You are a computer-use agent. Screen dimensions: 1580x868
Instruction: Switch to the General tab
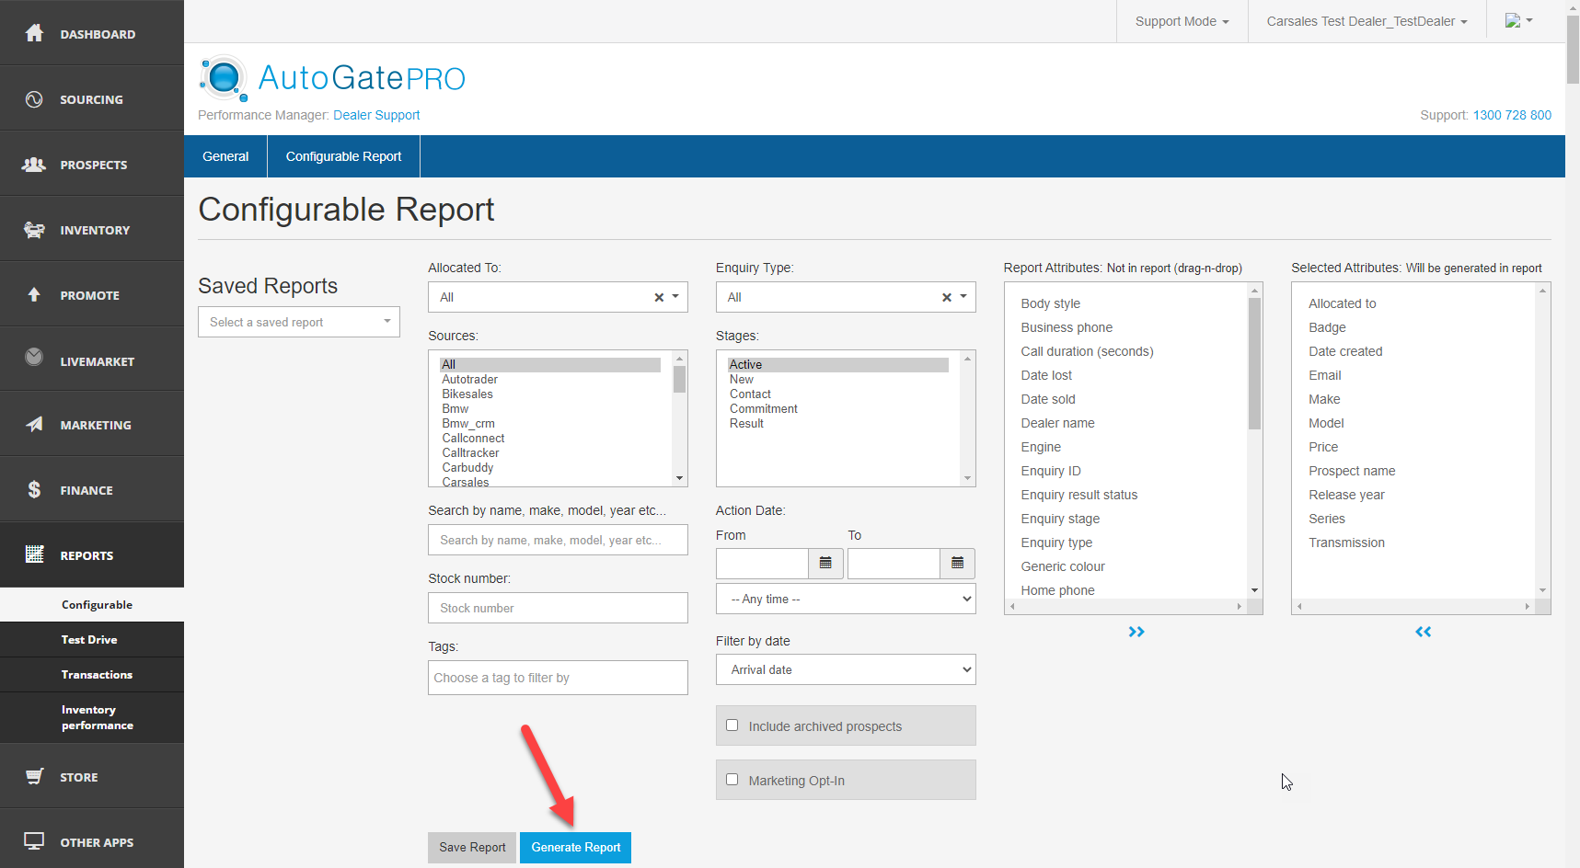[x=225, y=156]
